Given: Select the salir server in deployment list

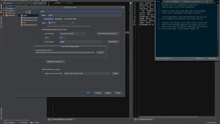Looking at the screenshot, I should pyautogui.click(x=28, y=15).
